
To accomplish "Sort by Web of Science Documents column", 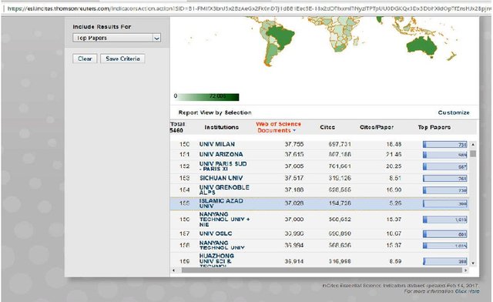I will coord(278,127).
